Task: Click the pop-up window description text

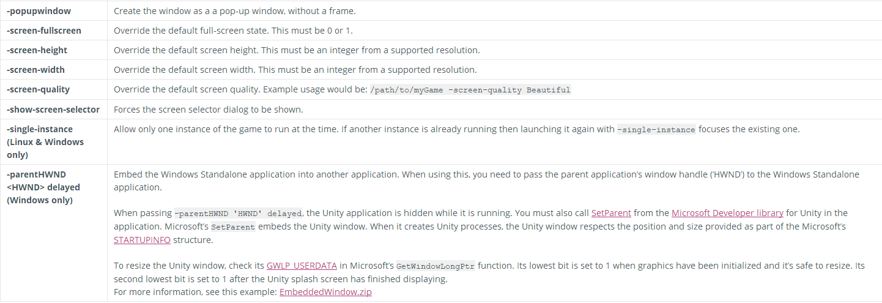Action: click(235, 11)
